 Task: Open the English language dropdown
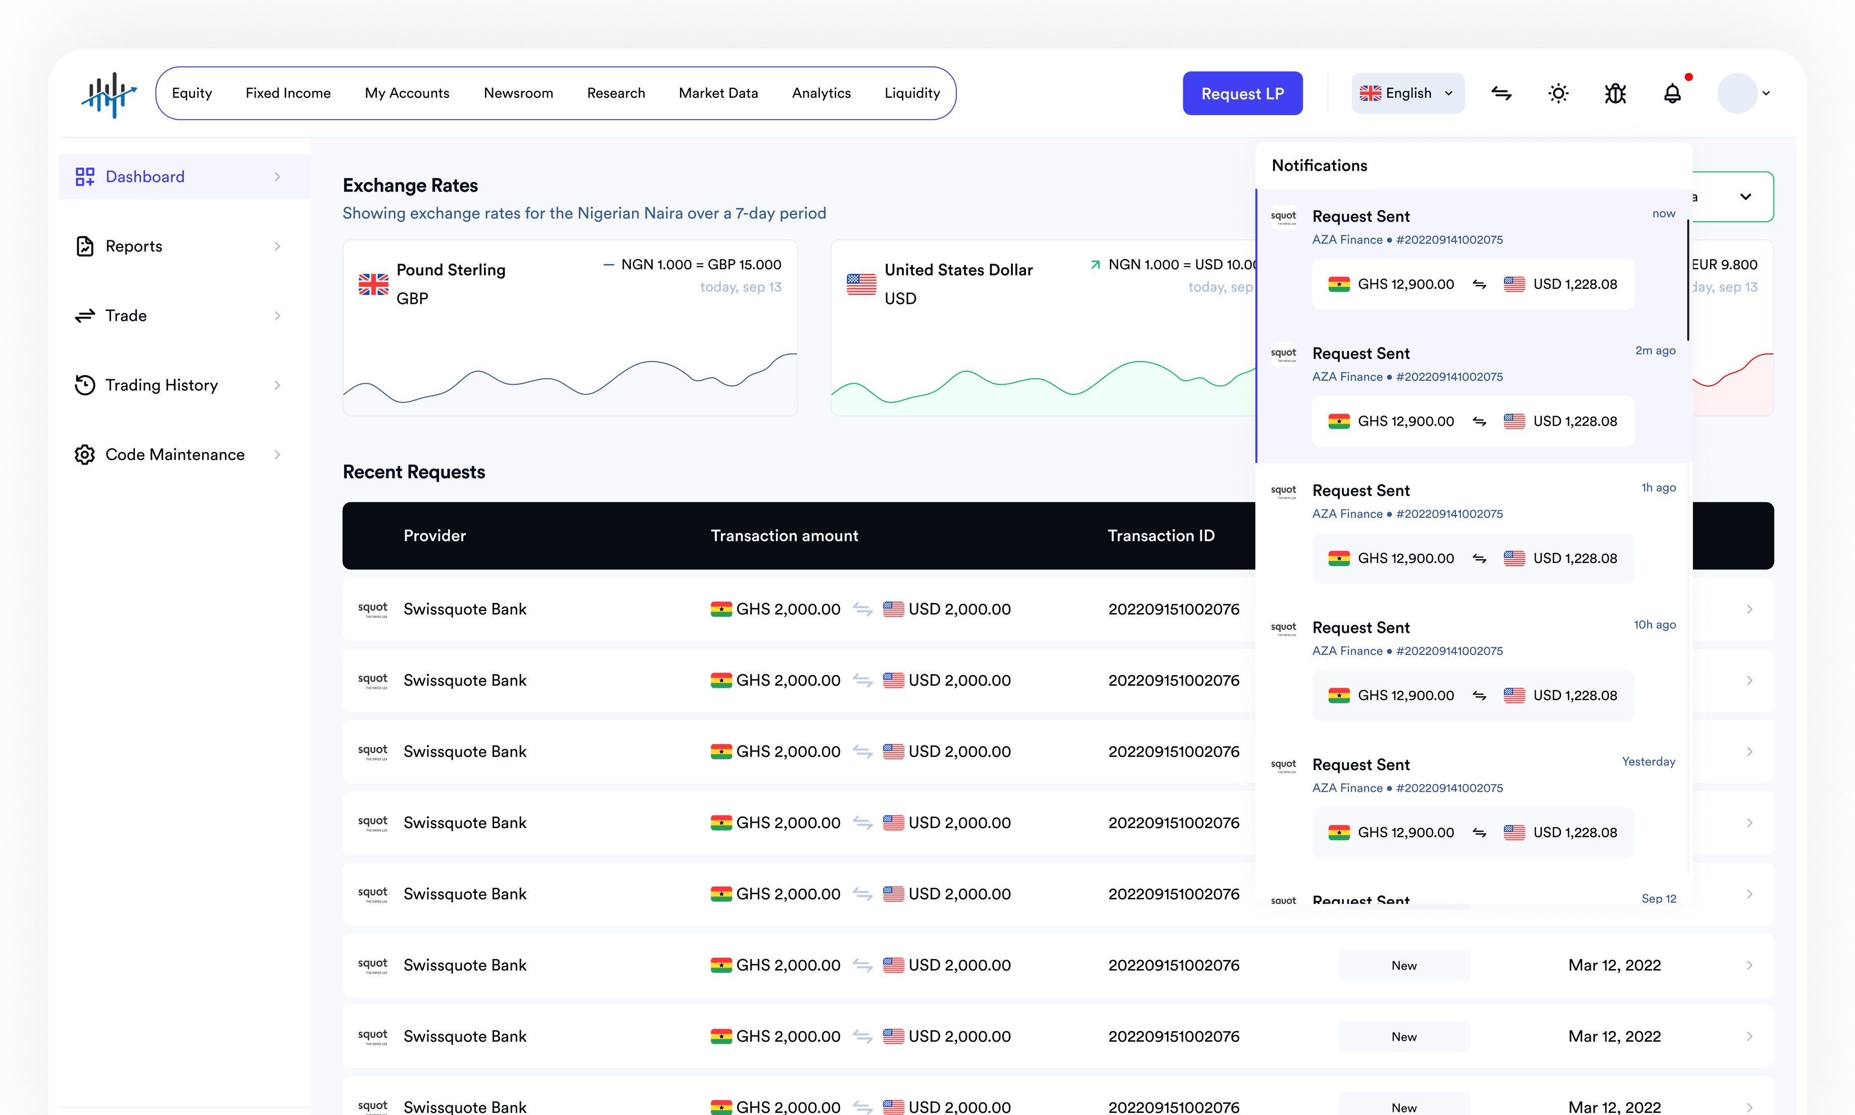[1407, 93]
